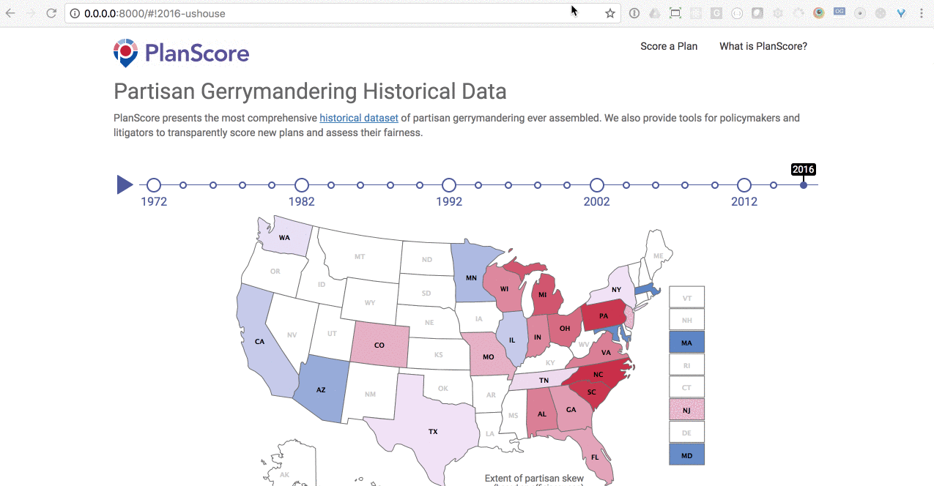This screenshot has width=934, height=486.
Task: Reload the current page
Action: (x=50, y=12)
